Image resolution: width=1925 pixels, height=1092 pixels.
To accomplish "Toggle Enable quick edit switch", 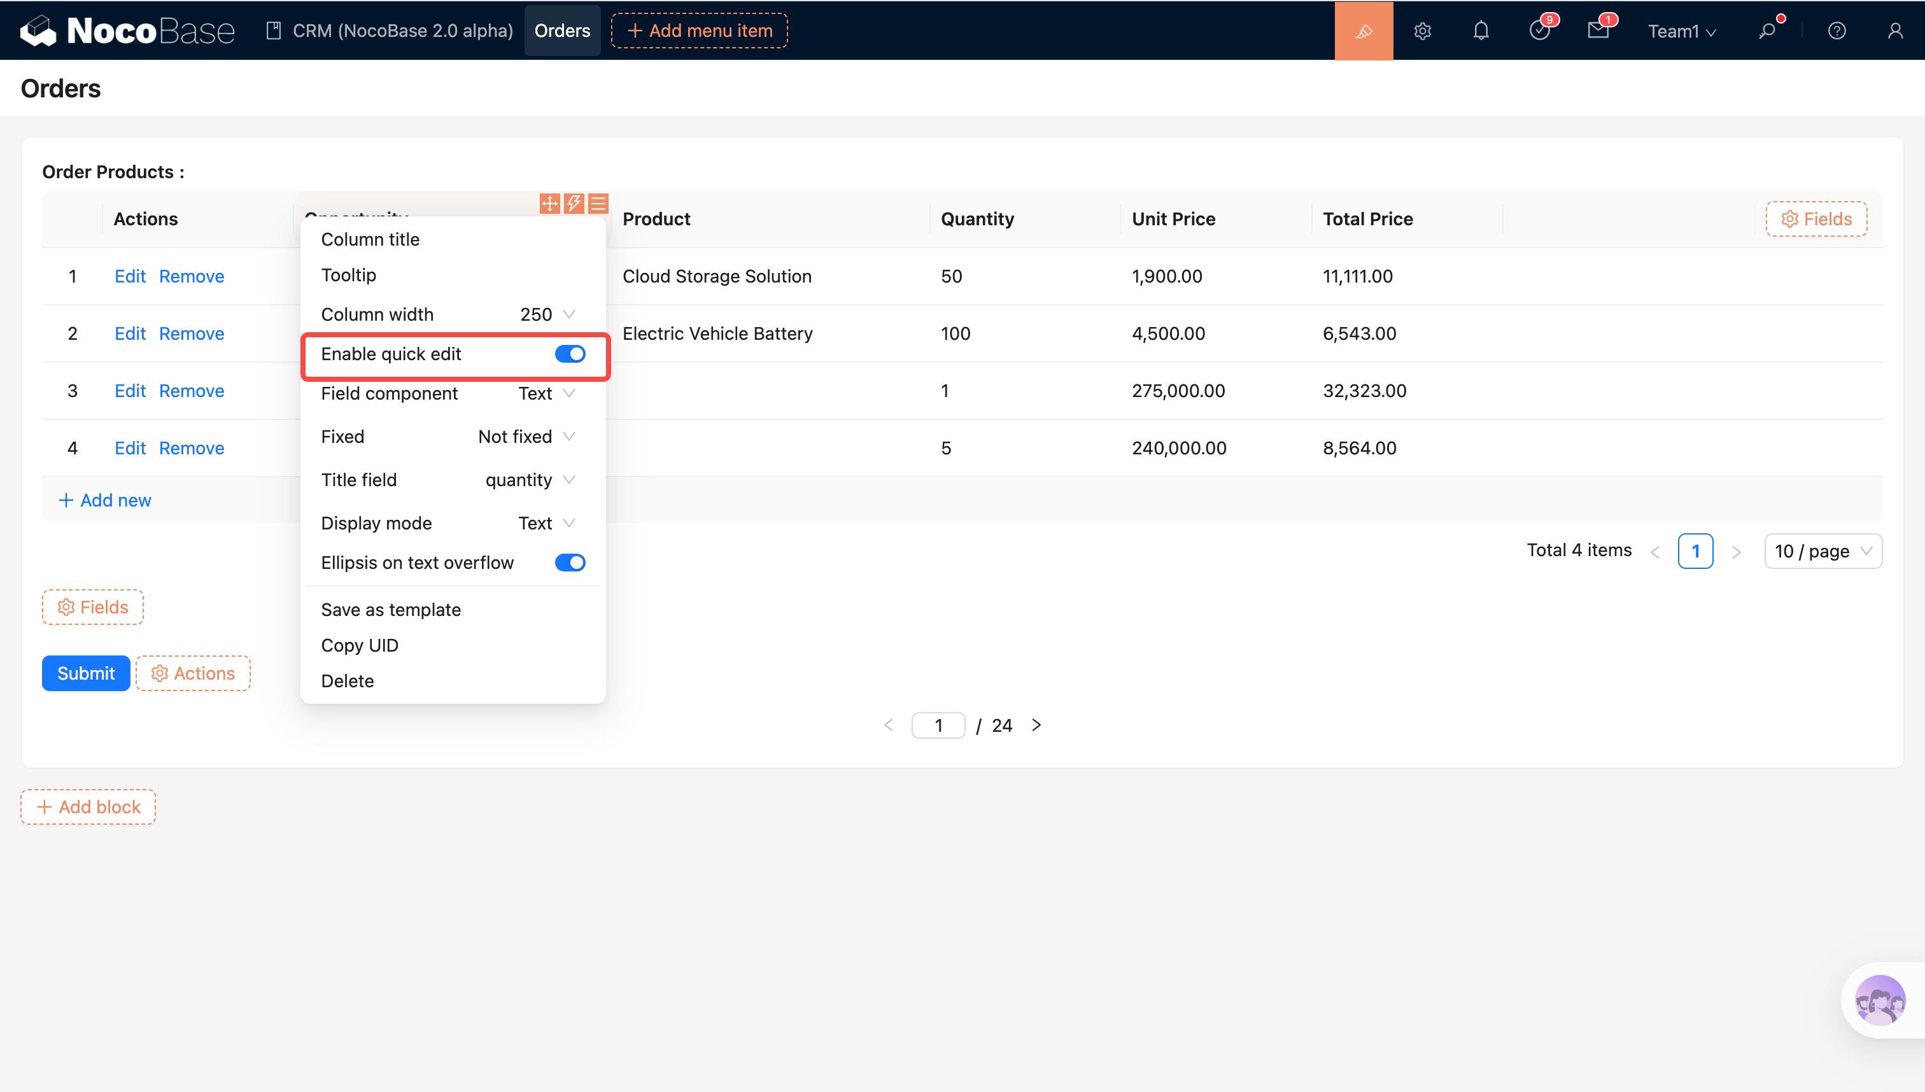I will [x=569, y=354].
